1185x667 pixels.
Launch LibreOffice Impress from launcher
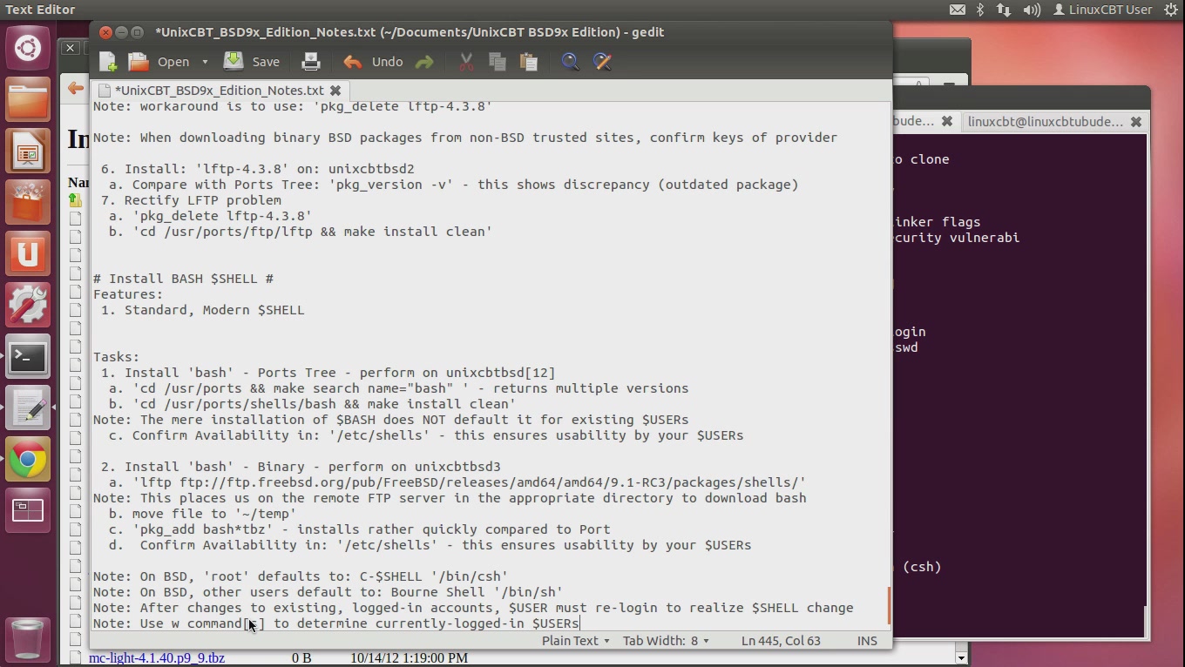point(28,151)
